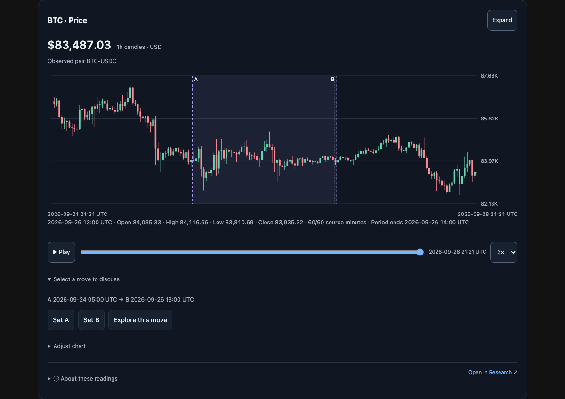The image size is (565, 399).
Task: Click the 85.82K axis label
Action: point(490,119)
